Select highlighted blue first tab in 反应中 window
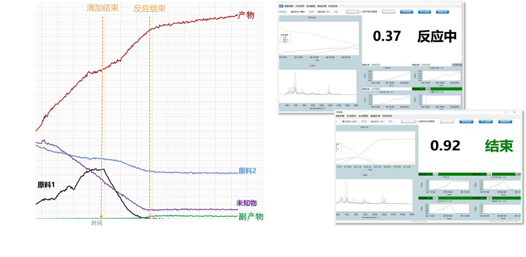The width and height of the screenshot is (526, 257). pyautogui.click(x=282, y=6)
